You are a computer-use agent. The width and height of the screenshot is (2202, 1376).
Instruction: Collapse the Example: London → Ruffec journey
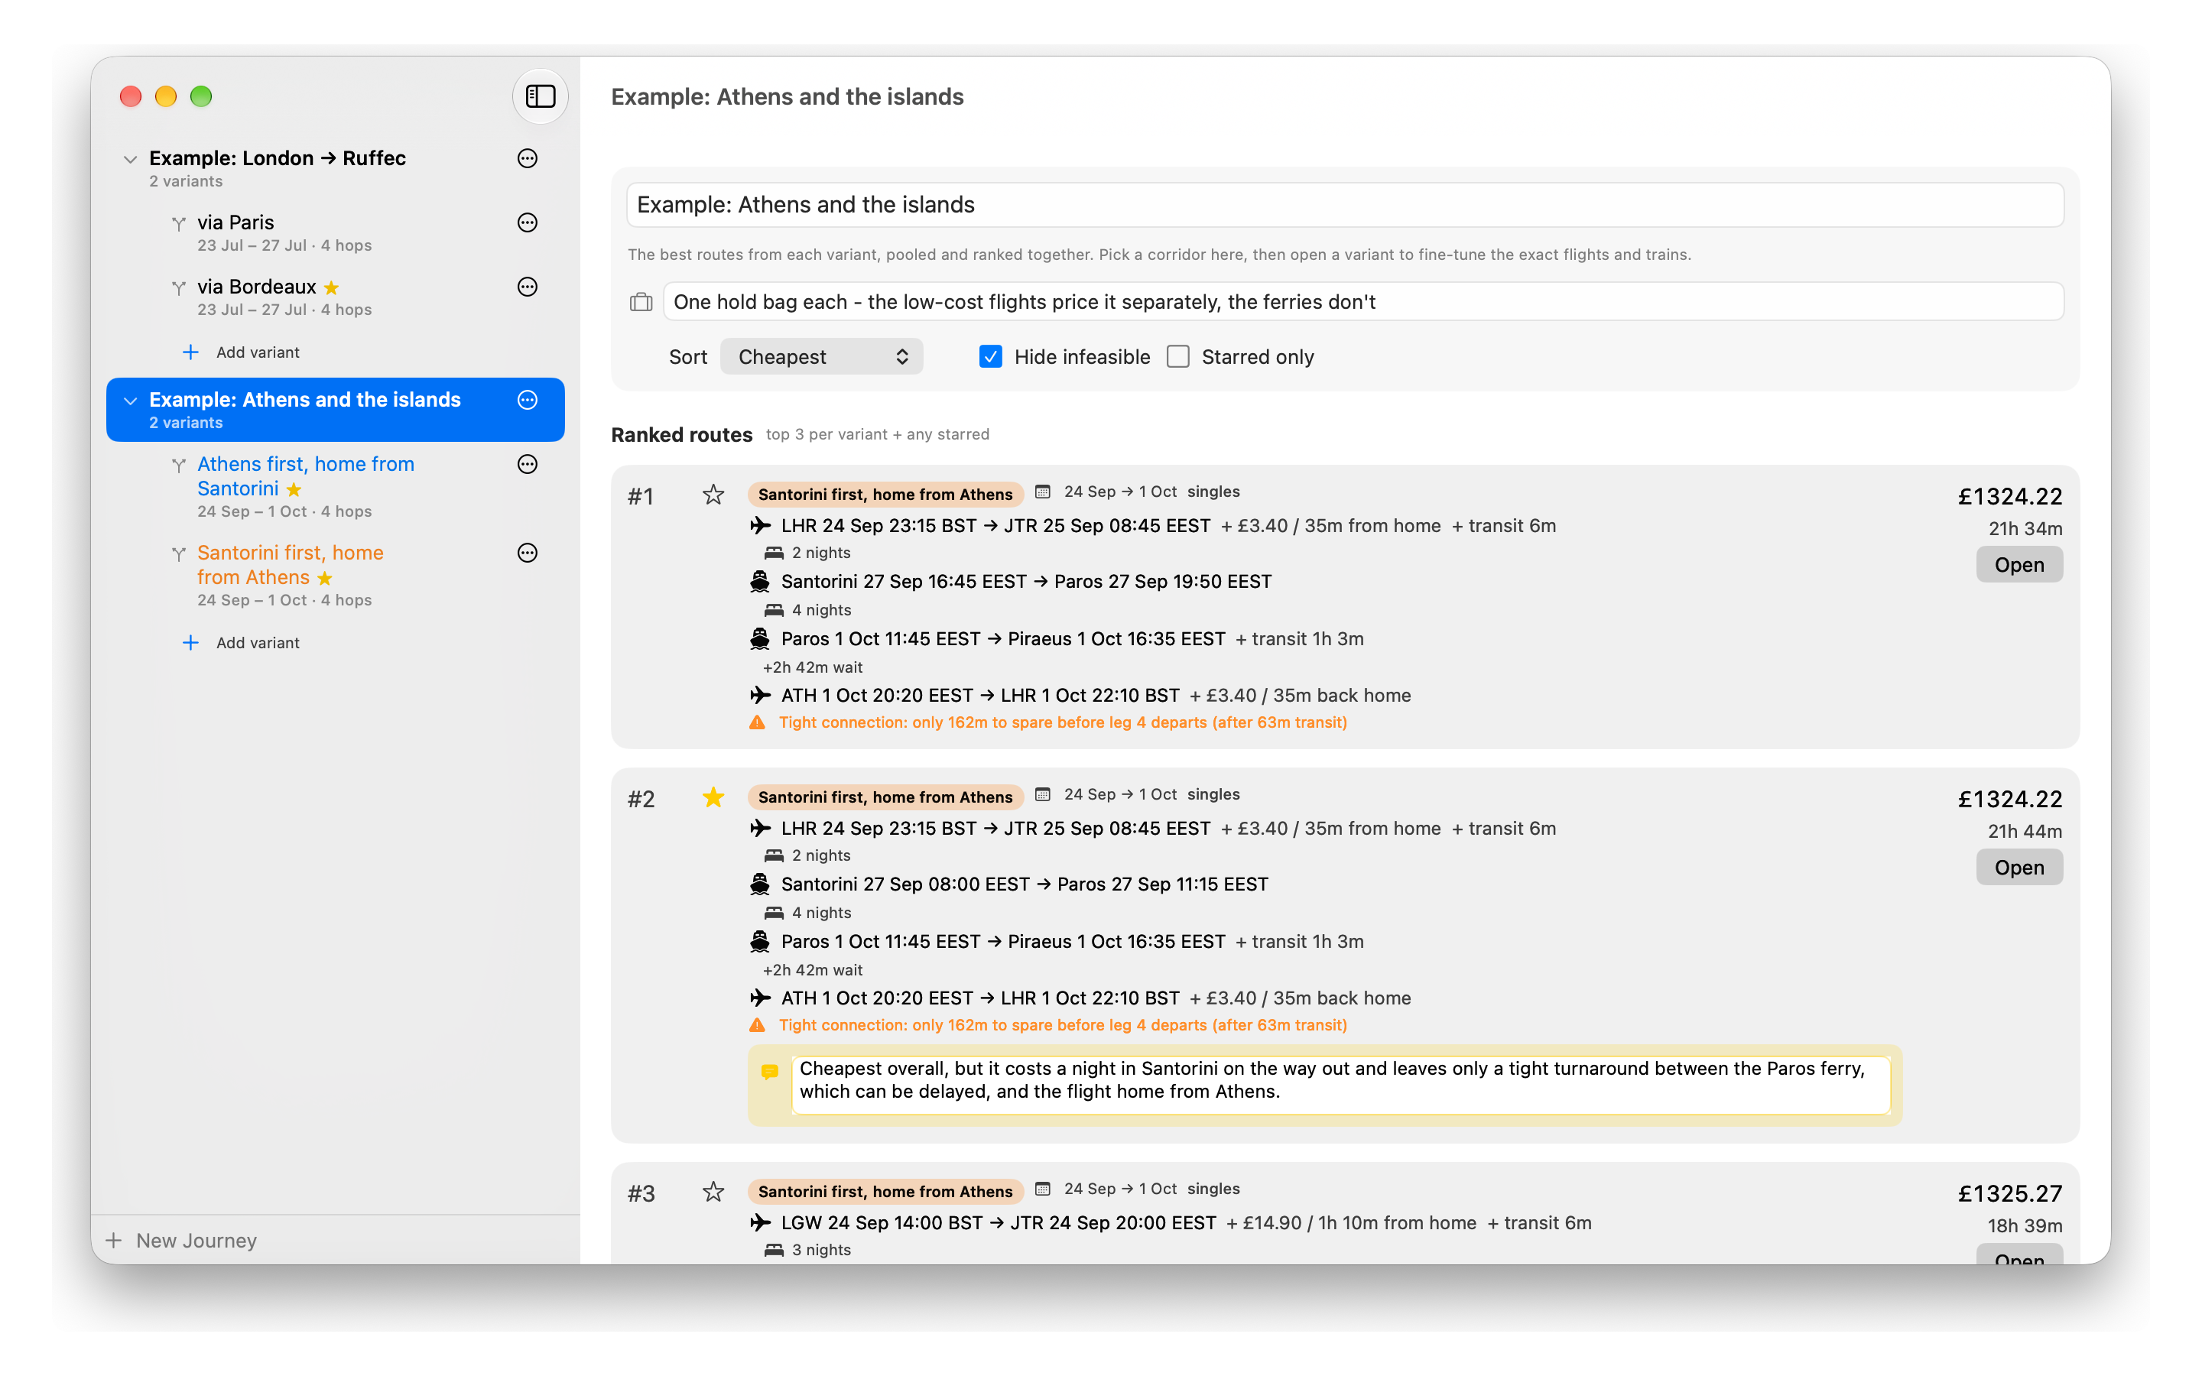tap(131, 159)
